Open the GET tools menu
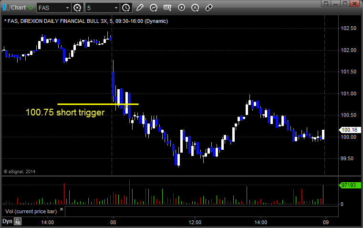Image resolution: width=363 pixels, height=228 pixels. [167, 8]
